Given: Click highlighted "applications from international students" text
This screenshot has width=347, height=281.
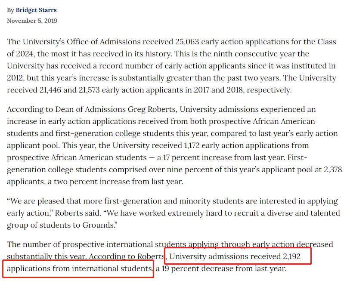Looking at the screenshot, I should point(79,269).
